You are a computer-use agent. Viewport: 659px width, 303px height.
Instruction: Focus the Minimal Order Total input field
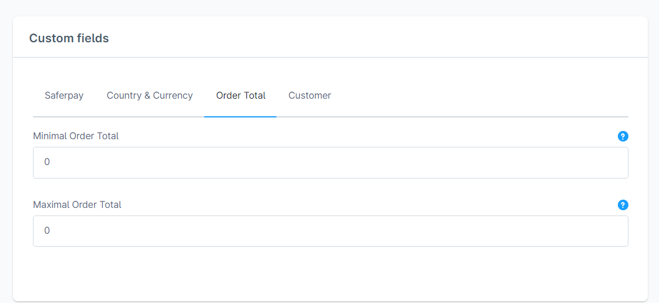point(330,163)
